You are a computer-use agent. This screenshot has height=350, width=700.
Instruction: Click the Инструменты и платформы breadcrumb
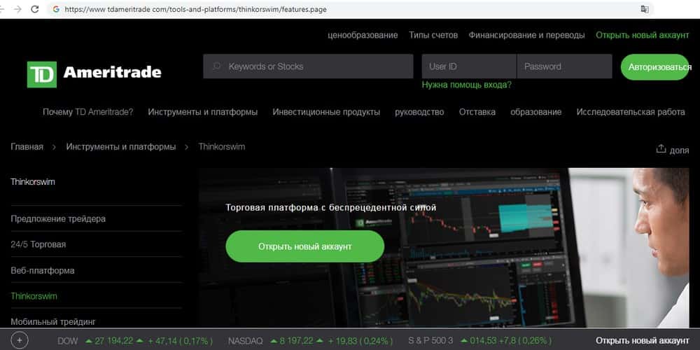point(121,146)
